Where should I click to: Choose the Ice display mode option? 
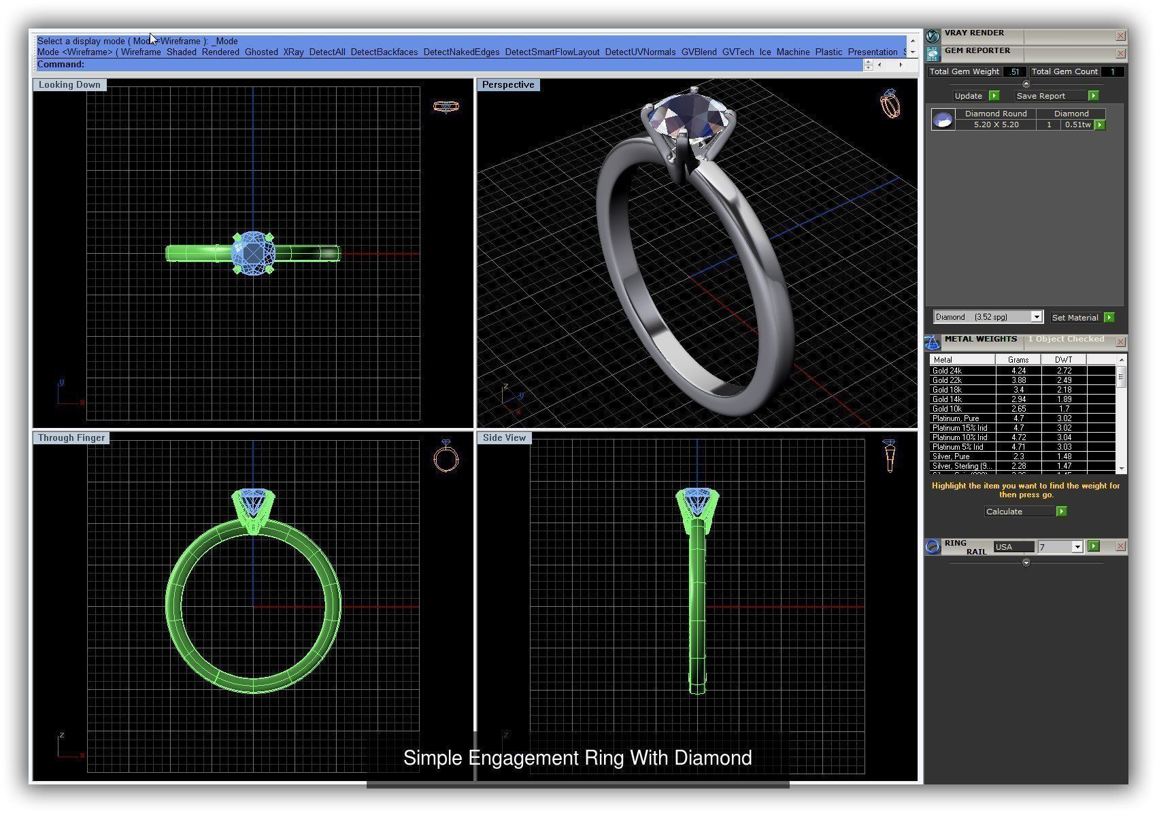(765, 52)
